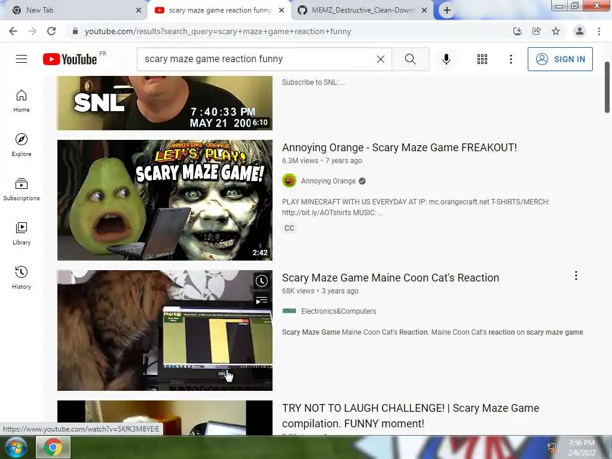Image resolution: width=612 pixels, height=459 pixels.
Task: Go to Home in sidebar
Action: [x=22, y=101]
